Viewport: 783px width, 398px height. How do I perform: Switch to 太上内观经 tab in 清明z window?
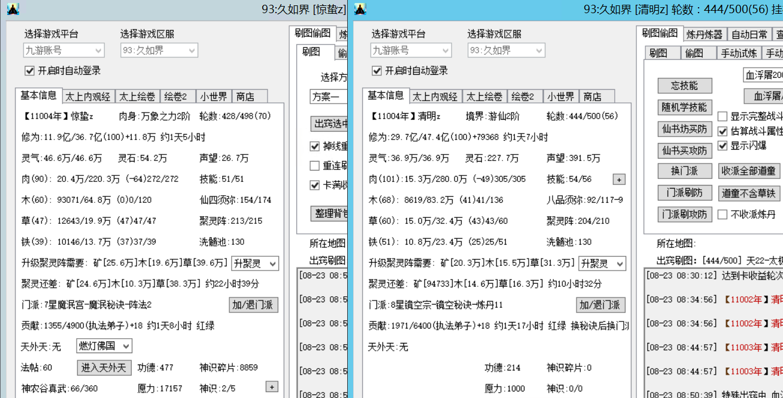(x=435, y=96)
